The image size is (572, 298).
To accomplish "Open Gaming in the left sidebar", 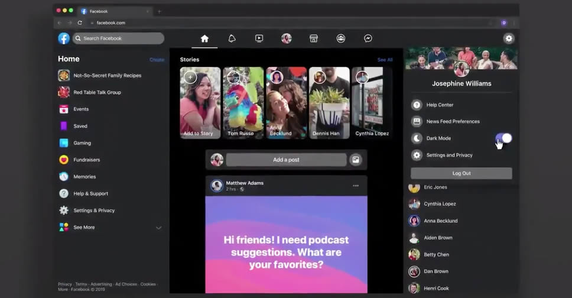I will (82, 143).
